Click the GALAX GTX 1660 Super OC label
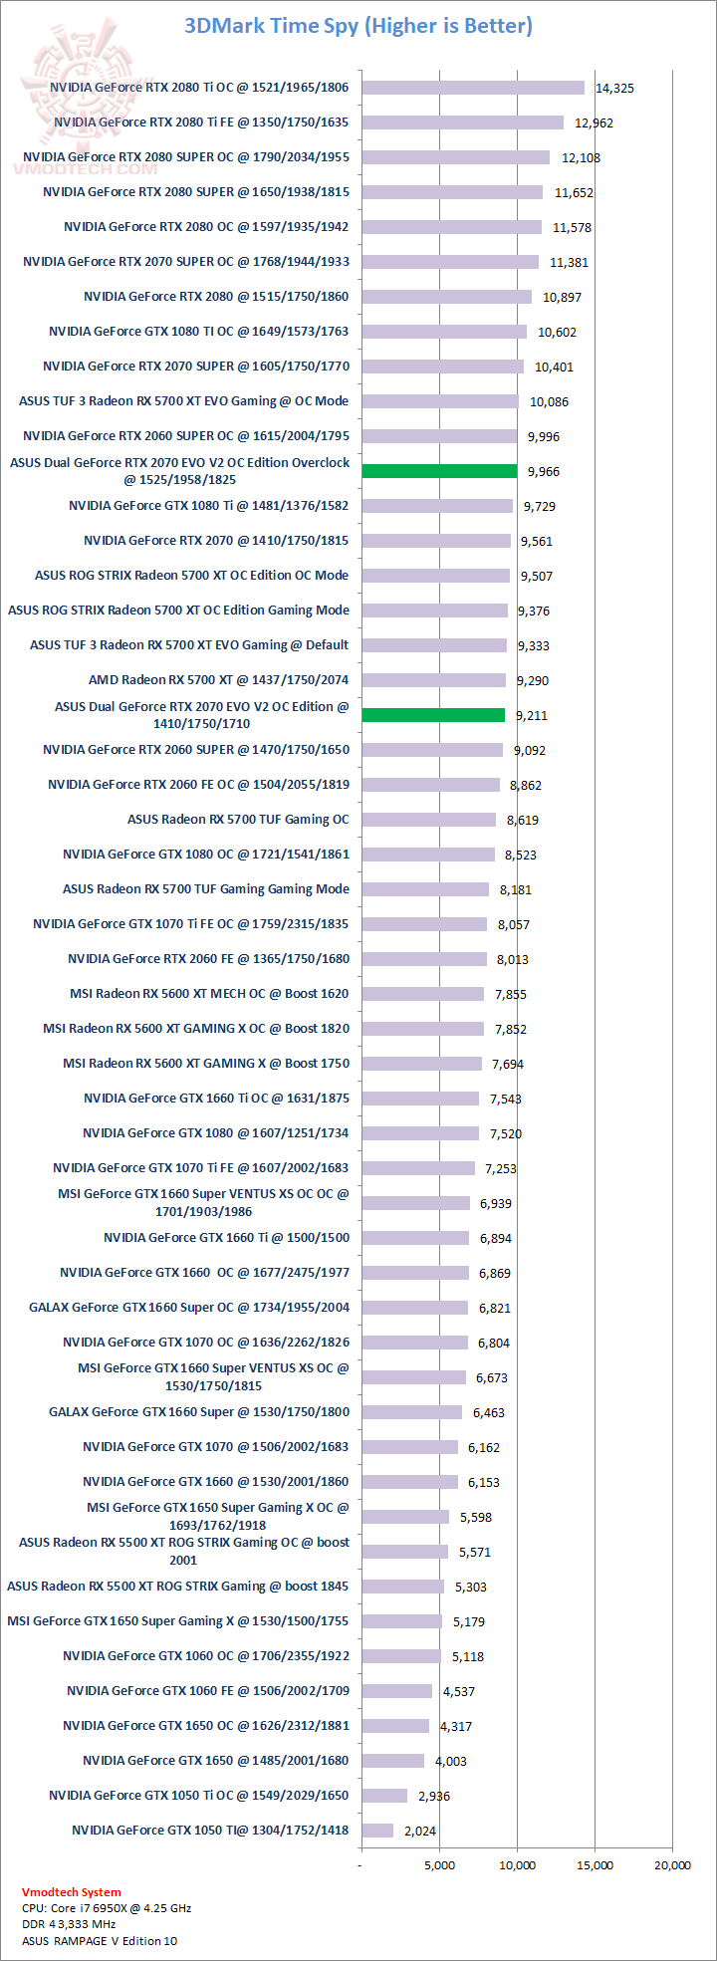Viewport: 717px width, 1961px height. pos(189,1308)
